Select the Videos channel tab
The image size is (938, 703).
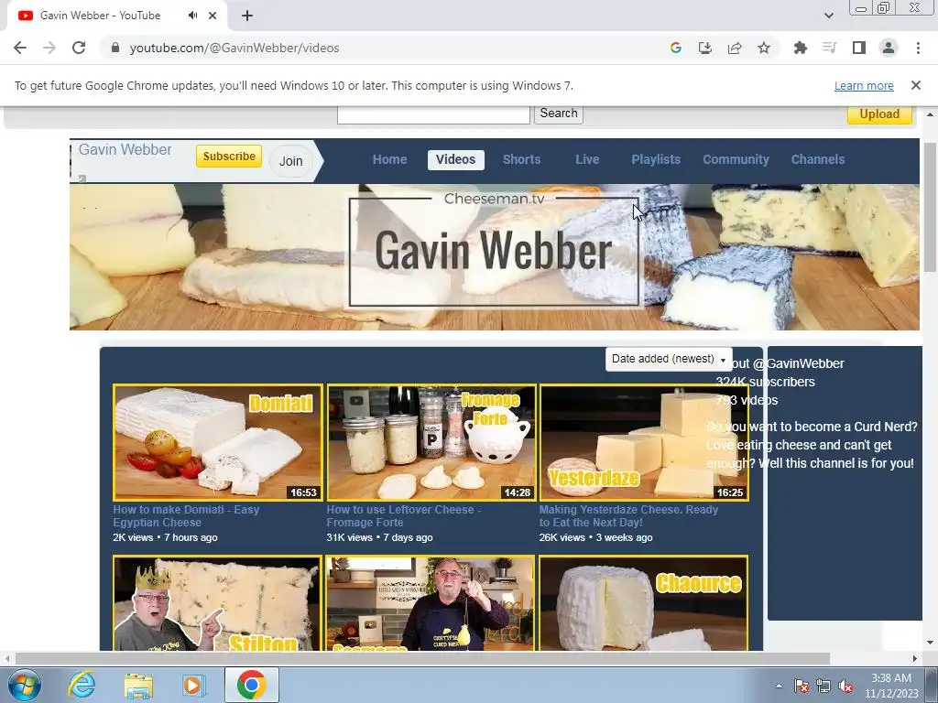tap(456, 159)
